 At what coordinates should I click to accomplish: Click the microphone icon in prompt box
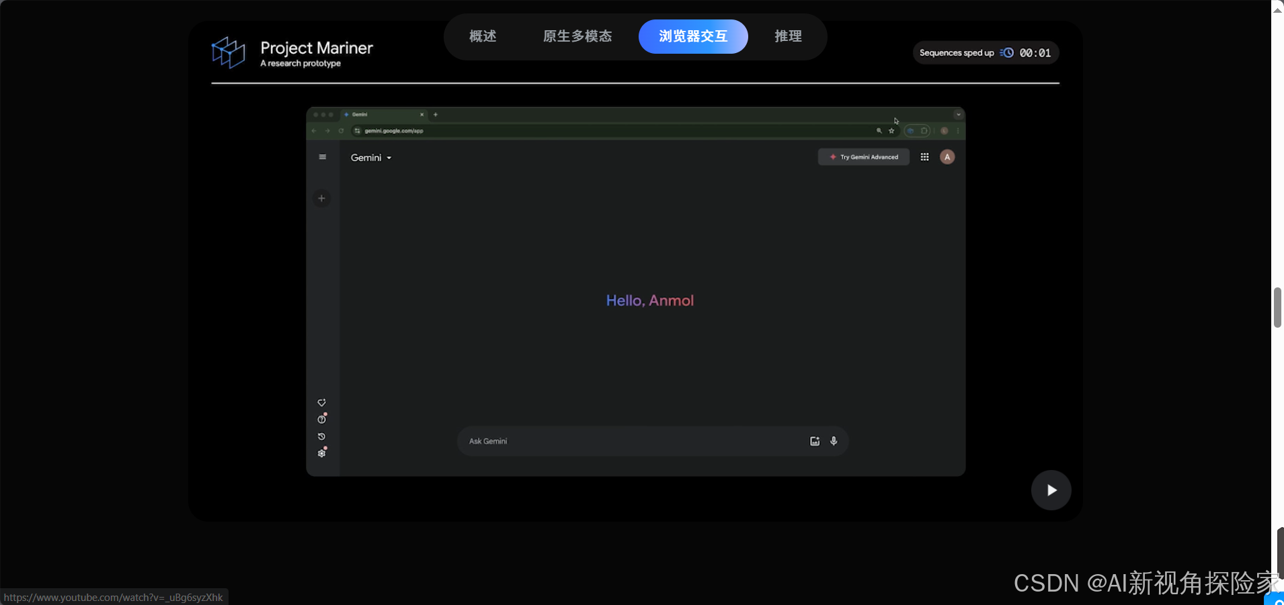tap(834, 441)
